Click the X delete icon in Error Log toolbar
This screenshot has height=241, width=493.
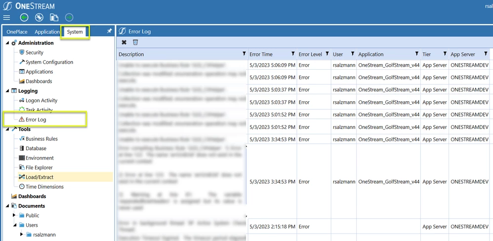(x=124, y=42)
